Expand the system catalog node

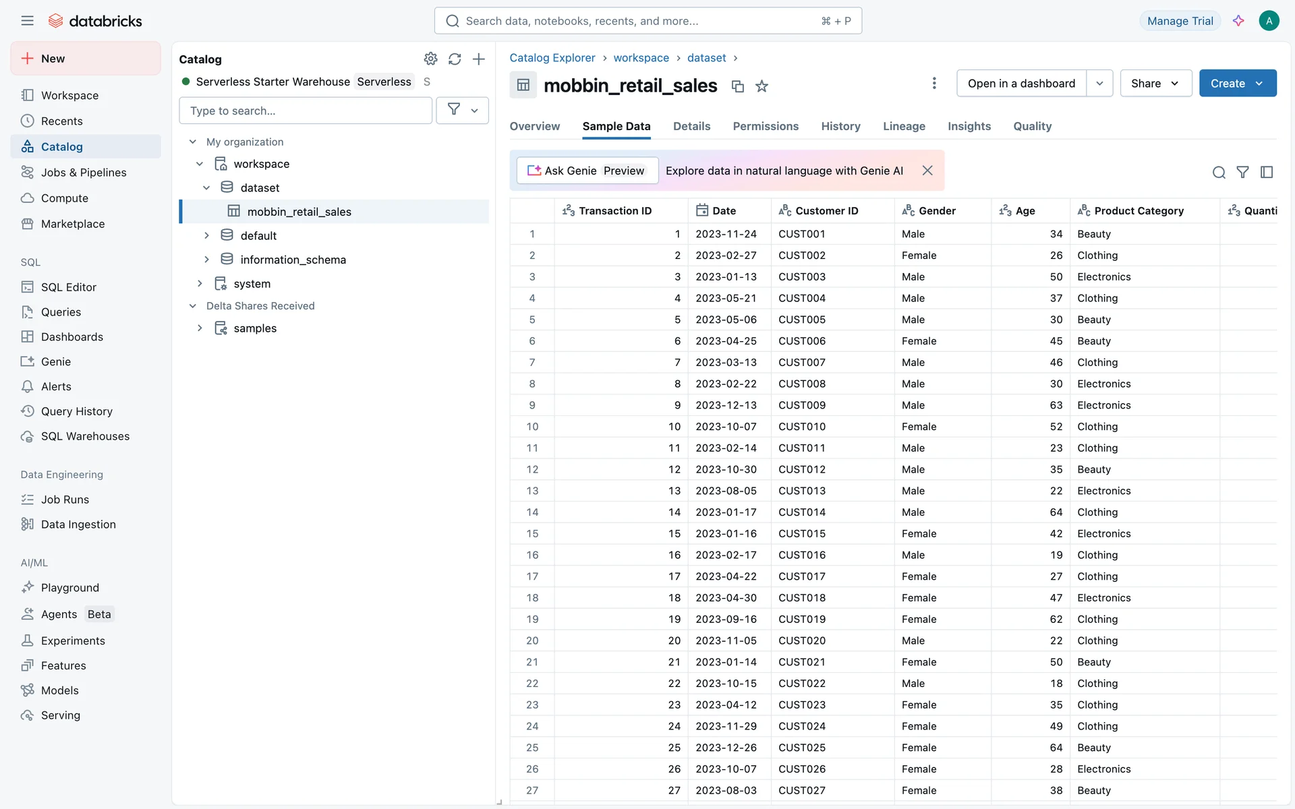point(200,284)
